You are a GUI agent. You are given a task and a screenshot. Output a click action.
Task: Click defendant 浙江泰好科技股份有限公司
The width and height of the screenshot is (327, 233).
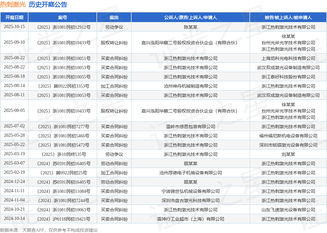click(x=288, y=77)
